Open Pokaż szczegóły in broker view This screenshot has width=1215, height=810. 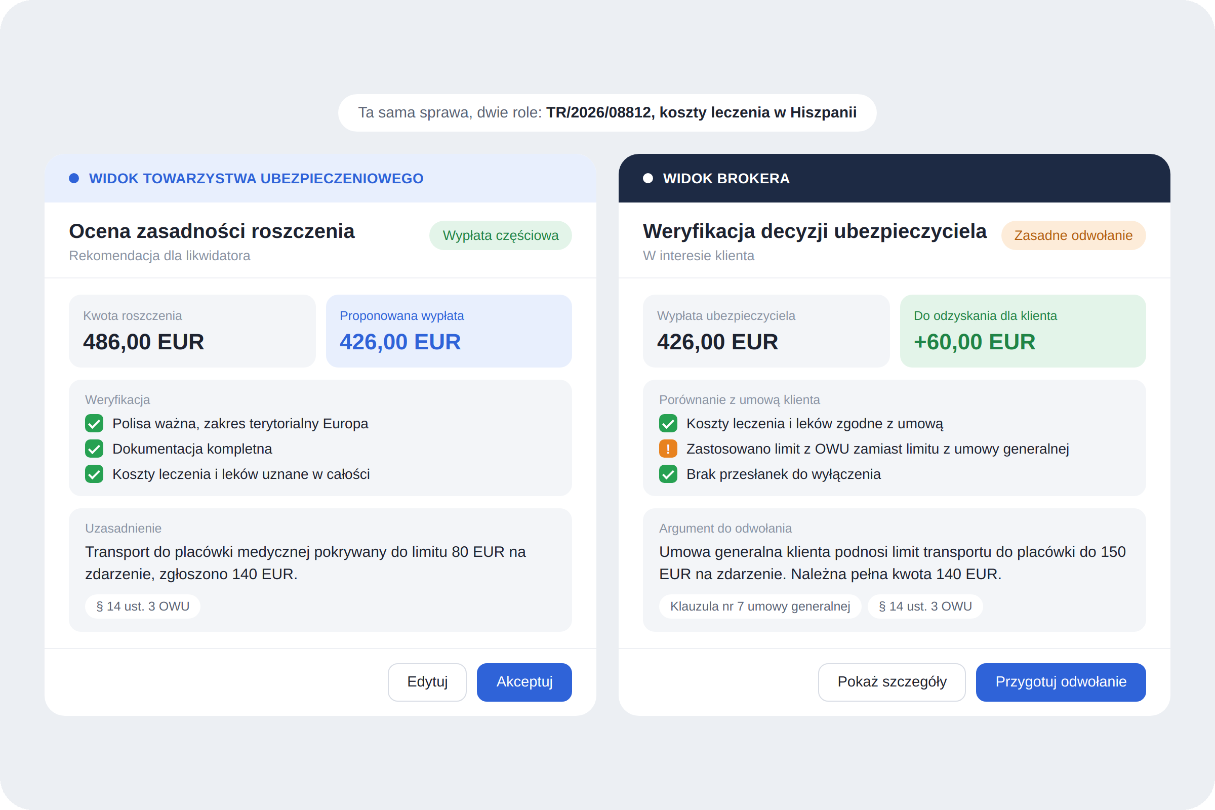(x=892, y=682)
